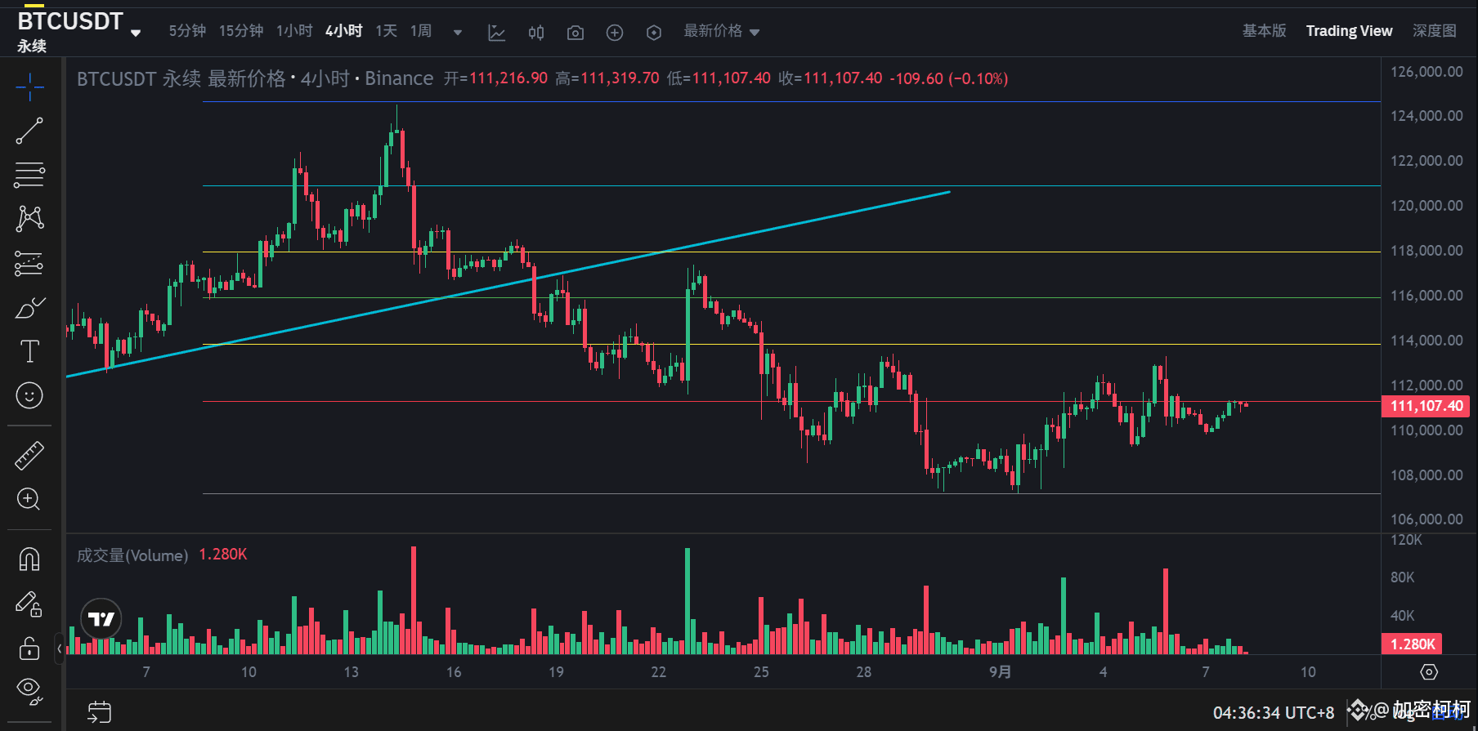Expand the BTCUSDT symbol dropdown
This screenshot has width=1478, height=731.
[x=136, y=33]
